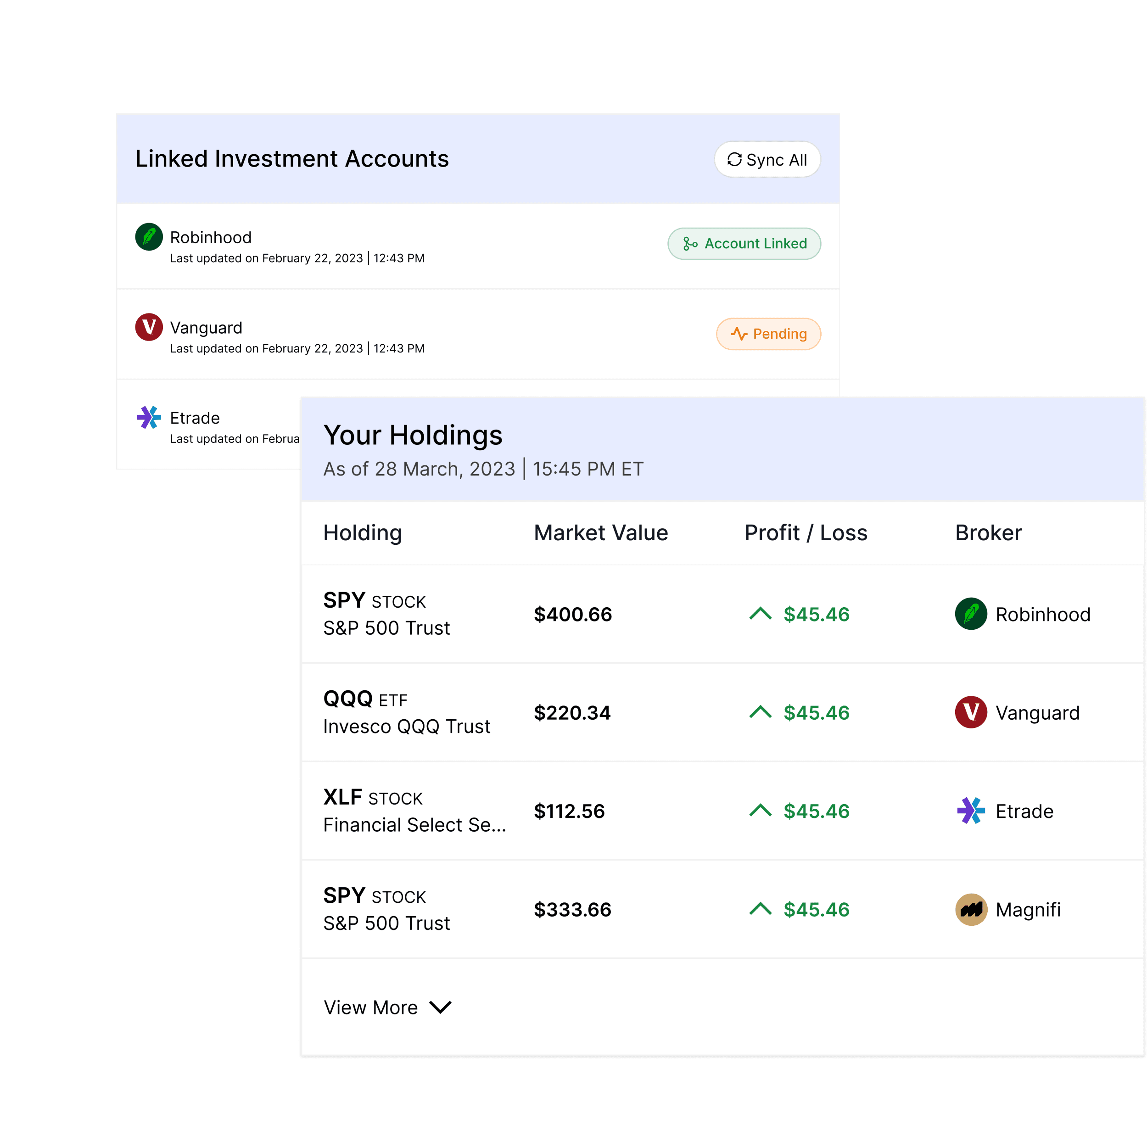Click the Robinhood logo in Linked Accounts
The image size is (1147, 1147).
tap(149, 237)
